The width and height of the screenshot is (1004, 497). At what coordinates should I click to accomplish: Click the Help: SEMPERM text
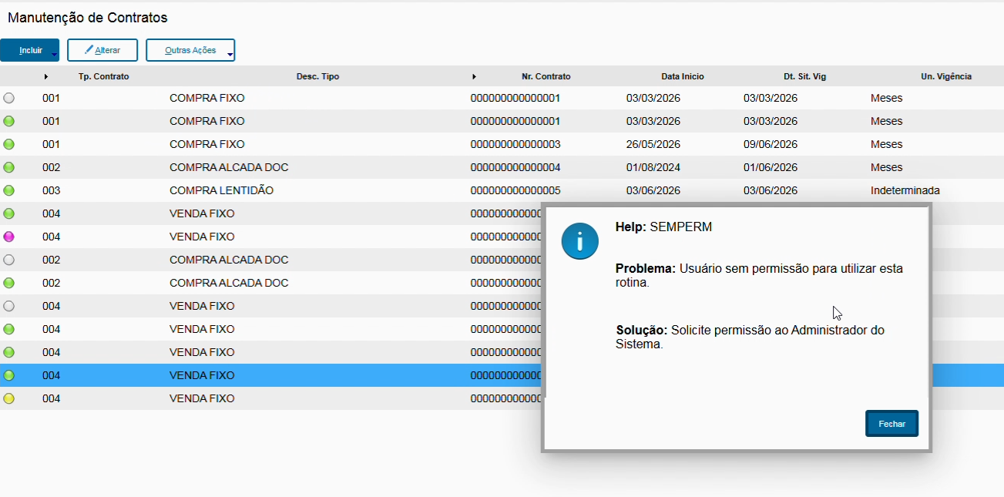pos(663,227)
